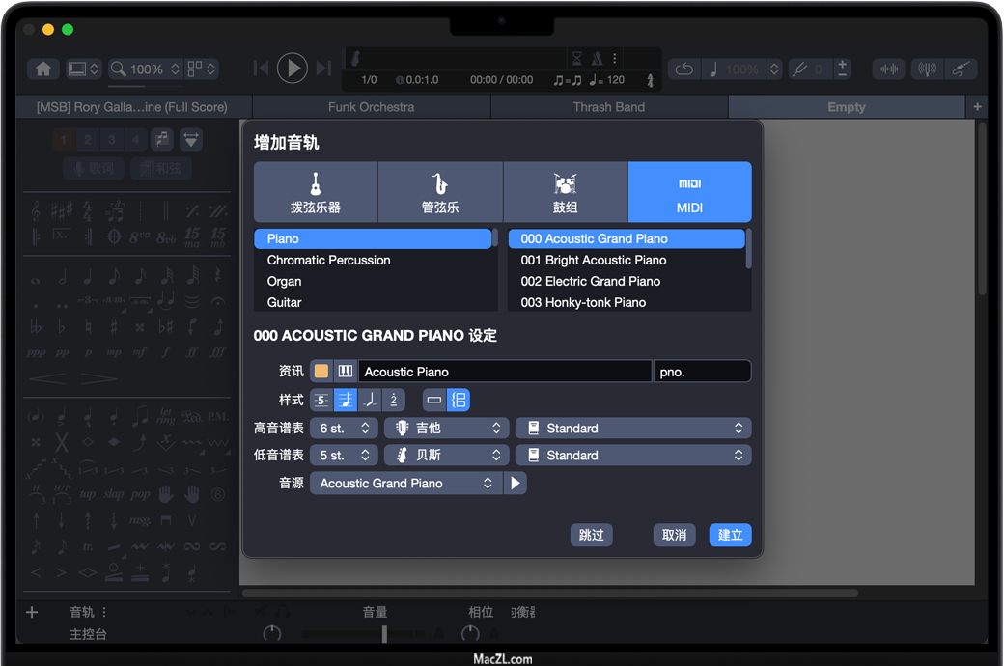
Task: Open the 6 st. string count dropdown
Action: pos(345,428)
